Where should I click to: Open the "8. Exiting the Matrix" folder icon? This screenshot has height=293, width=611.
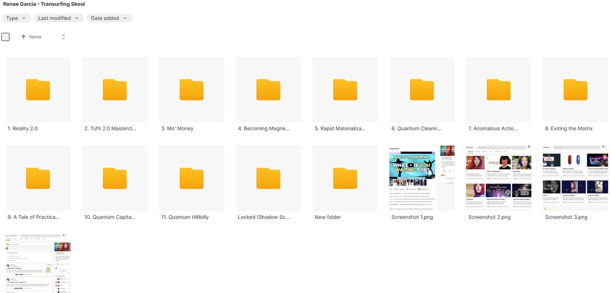click(575, 90)
